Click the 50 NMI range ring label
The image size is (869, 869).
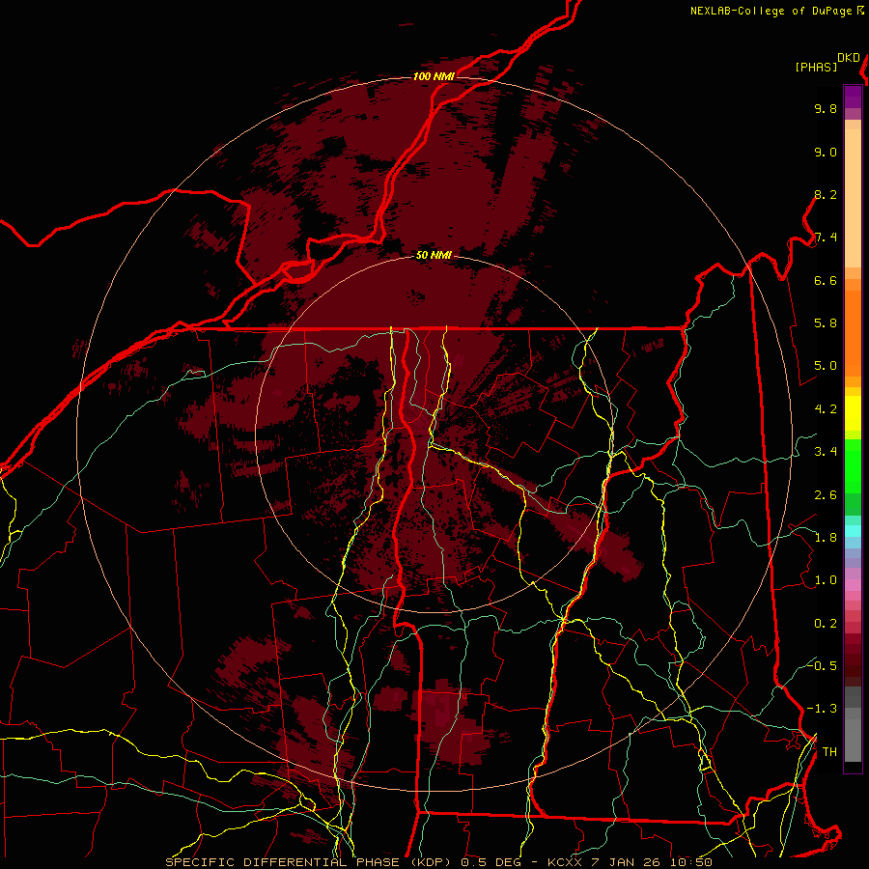(x=434, y=256)
